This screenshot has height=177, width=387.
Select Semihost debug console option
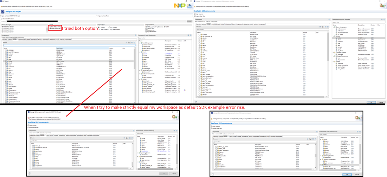click(157, 27)
